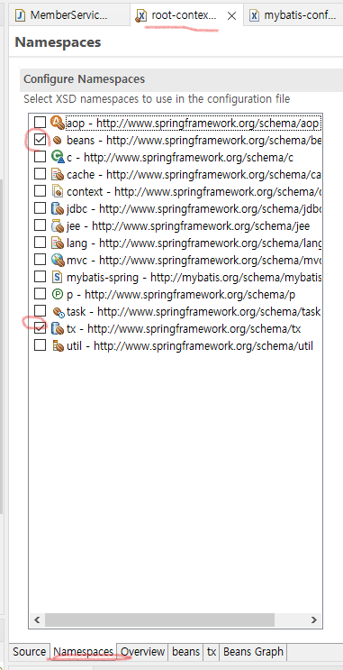Screen dimensions: 343x670
Task: Click the context namespace icon
Action: click(x=58, y=191)
